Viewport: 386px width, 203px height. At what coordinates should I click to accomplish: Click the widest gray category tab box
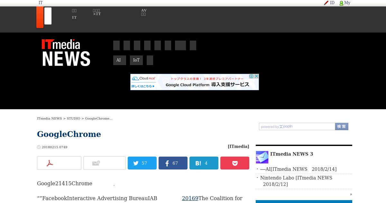coord(180,45)
